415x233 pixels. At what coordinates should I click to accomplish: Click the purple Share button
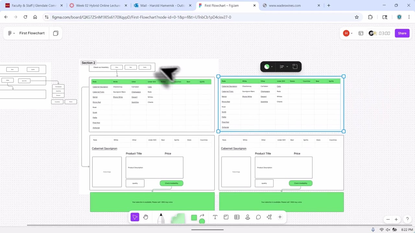pos(402,33)
